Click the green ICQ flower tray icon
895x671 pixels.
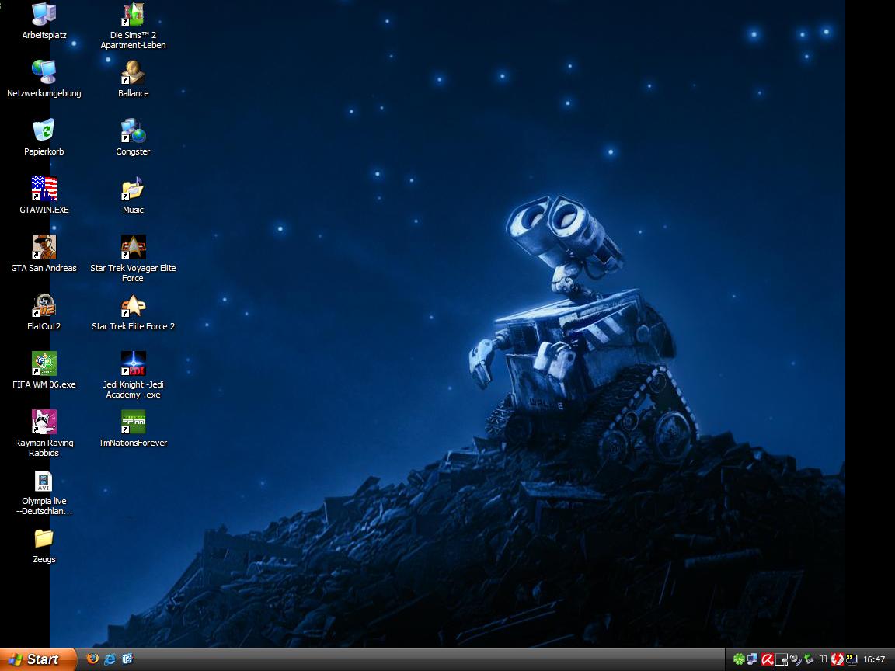tap(738, 659)
